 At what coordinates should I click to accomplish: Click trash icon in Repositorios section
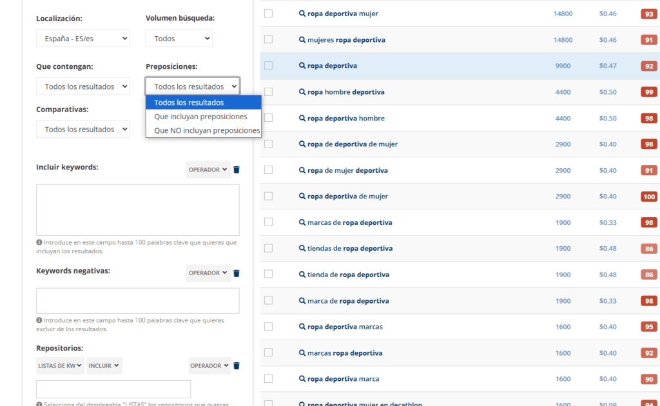click(x=237, y=366)
